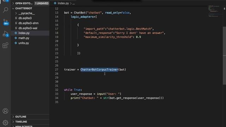Open db.sqlite3-shm file

pos(28,23)
